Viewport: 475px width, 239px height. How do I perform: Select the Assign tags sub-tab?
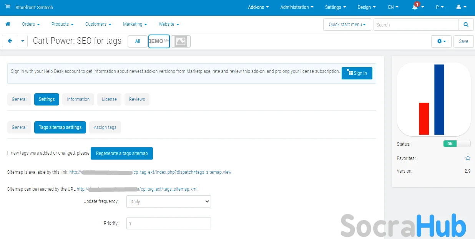105,127
